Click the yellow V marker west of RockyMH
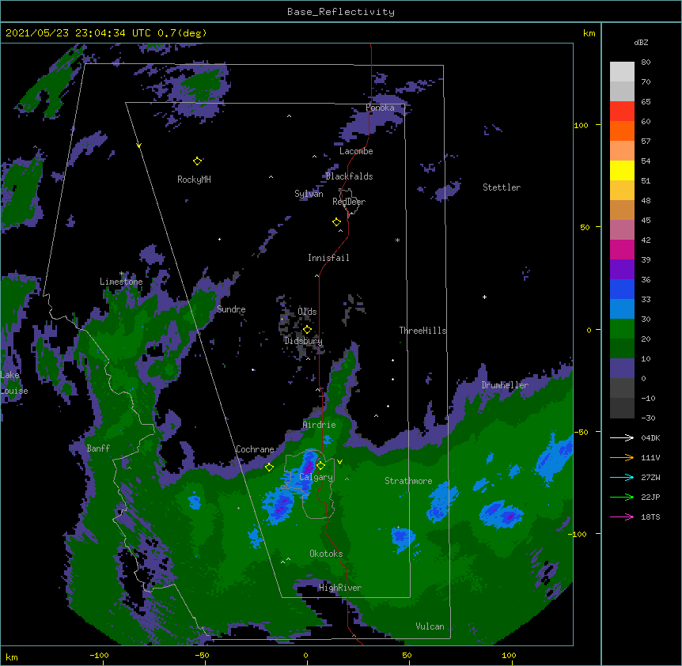This screenshot has height=666, width=682. (138, 146)
